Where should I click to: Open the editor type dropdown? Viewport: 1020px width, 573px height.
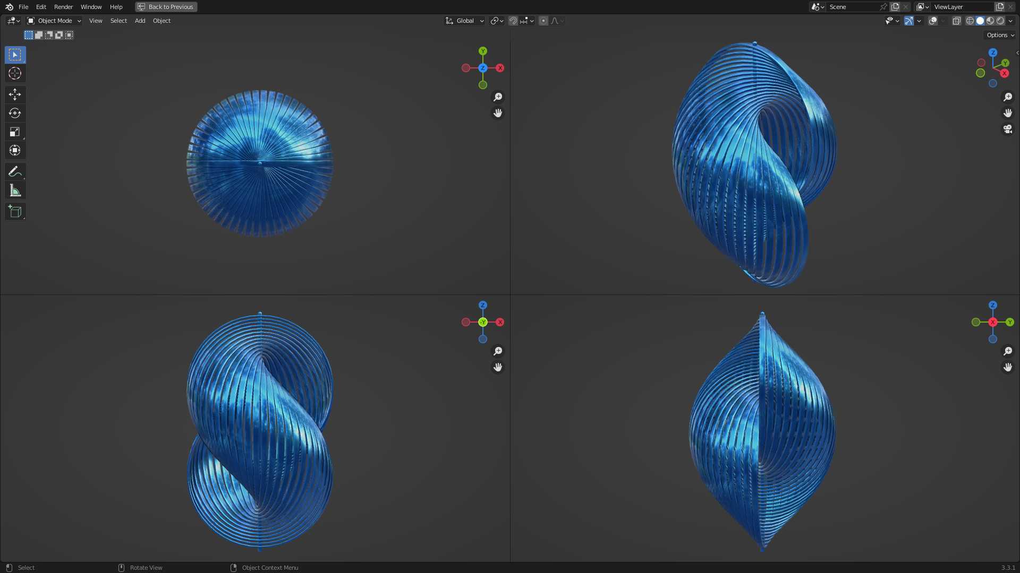(x=13, y=21)
